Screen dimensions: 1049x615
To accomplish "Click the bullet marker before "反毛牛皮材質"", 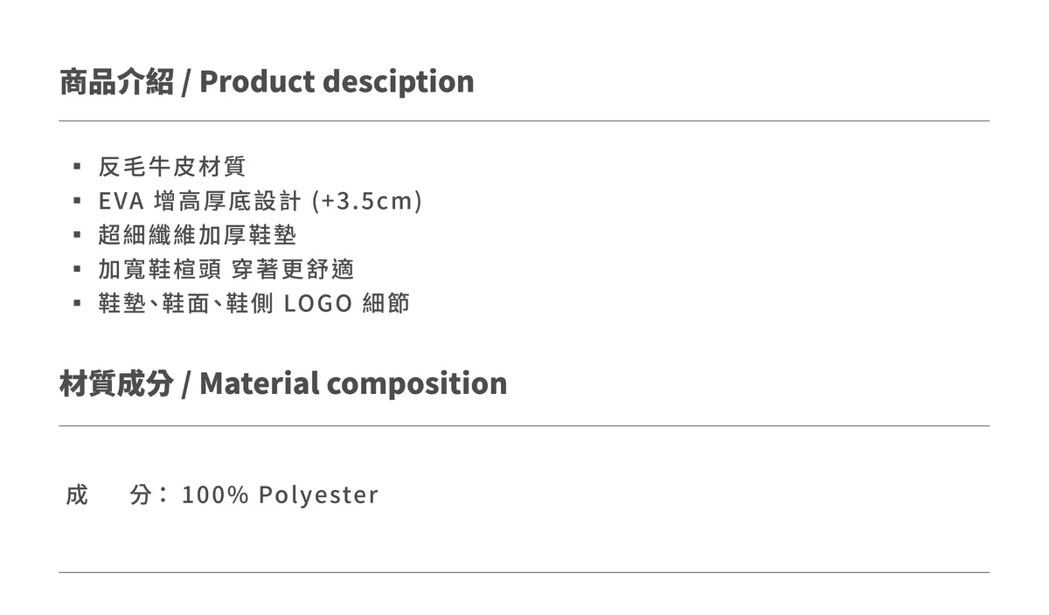I will 77,166.
